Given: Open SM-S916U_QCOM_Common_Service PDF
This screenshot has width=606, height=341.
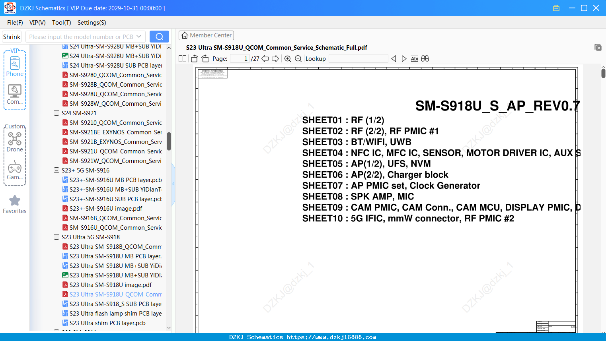Looking at the screenshot, I should (x=112, y=227).
